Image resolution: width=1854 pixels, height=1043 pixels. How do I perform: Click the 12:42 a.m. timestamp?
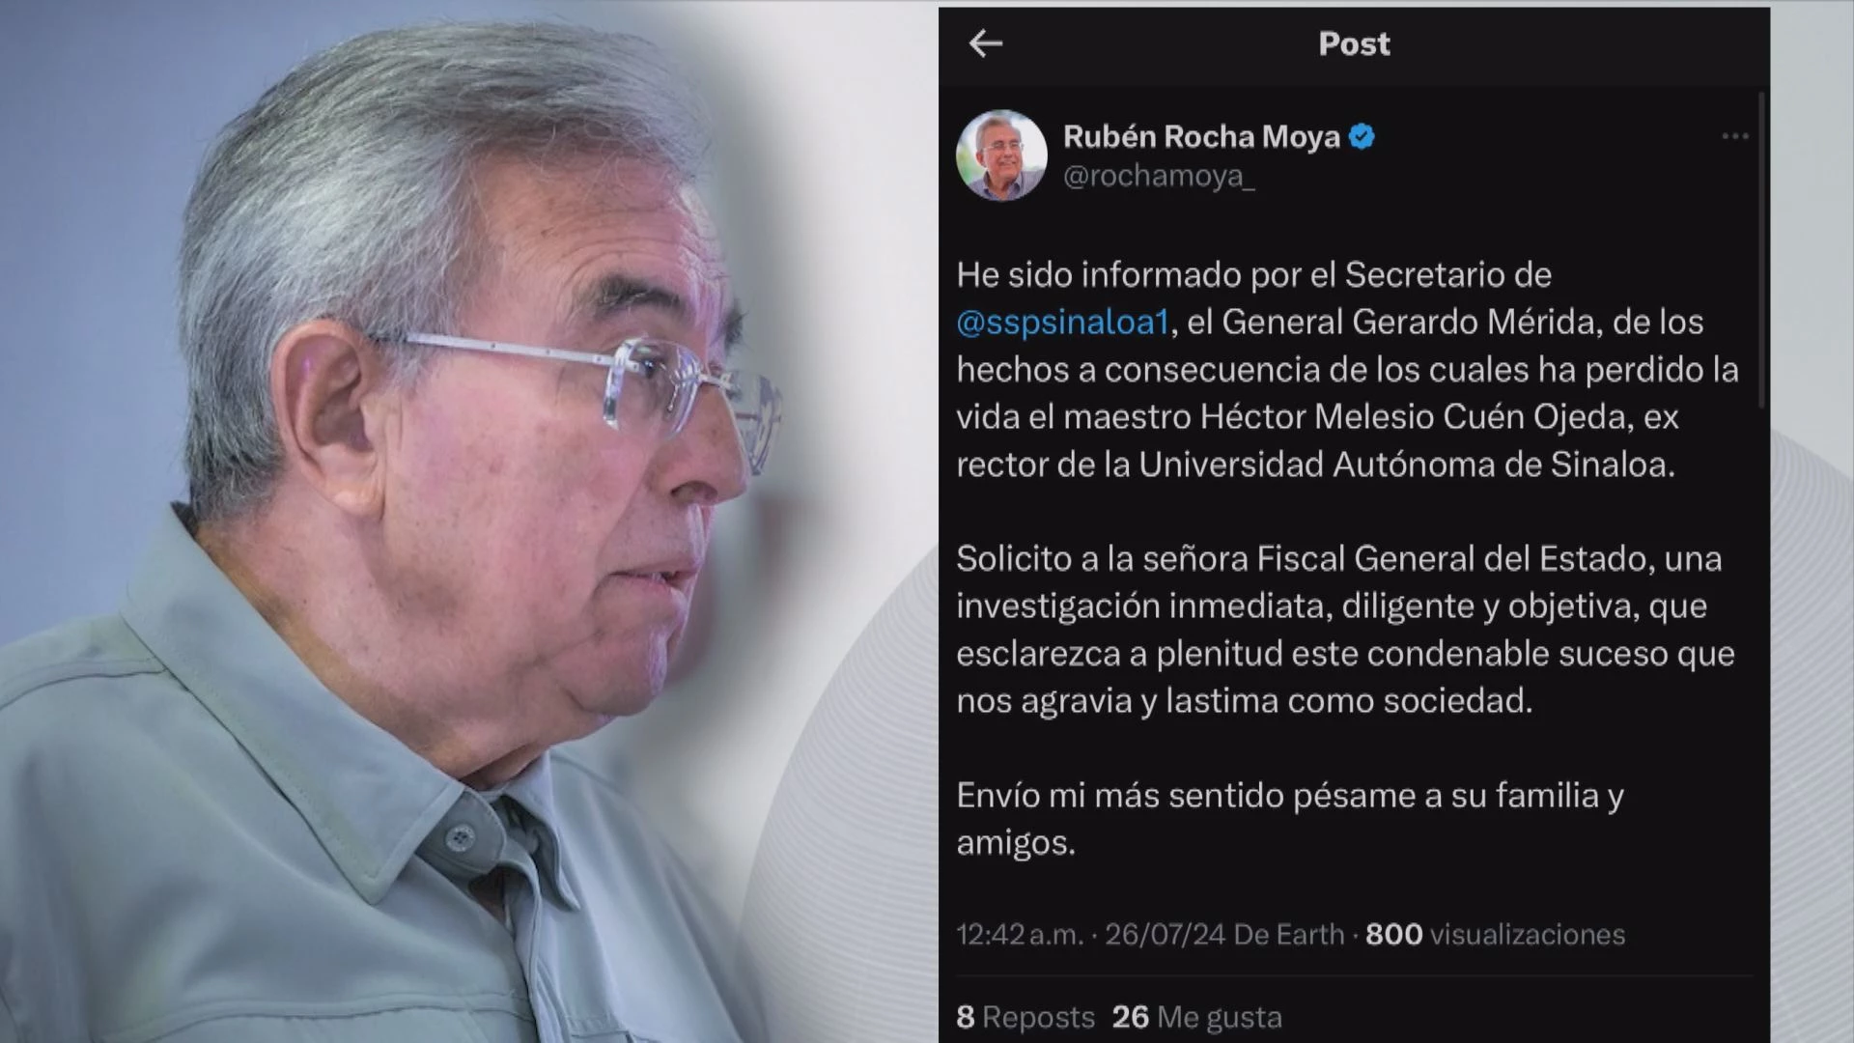[1020, 935]
